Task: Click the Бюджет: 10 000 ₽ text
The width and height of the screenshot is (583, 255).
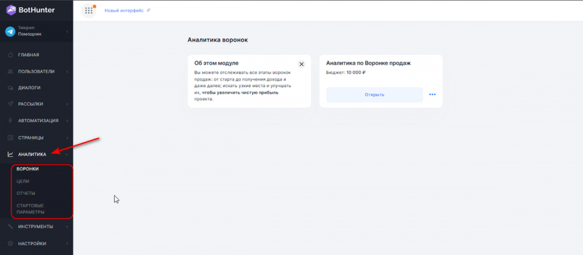Action: [x=346, y=73]
